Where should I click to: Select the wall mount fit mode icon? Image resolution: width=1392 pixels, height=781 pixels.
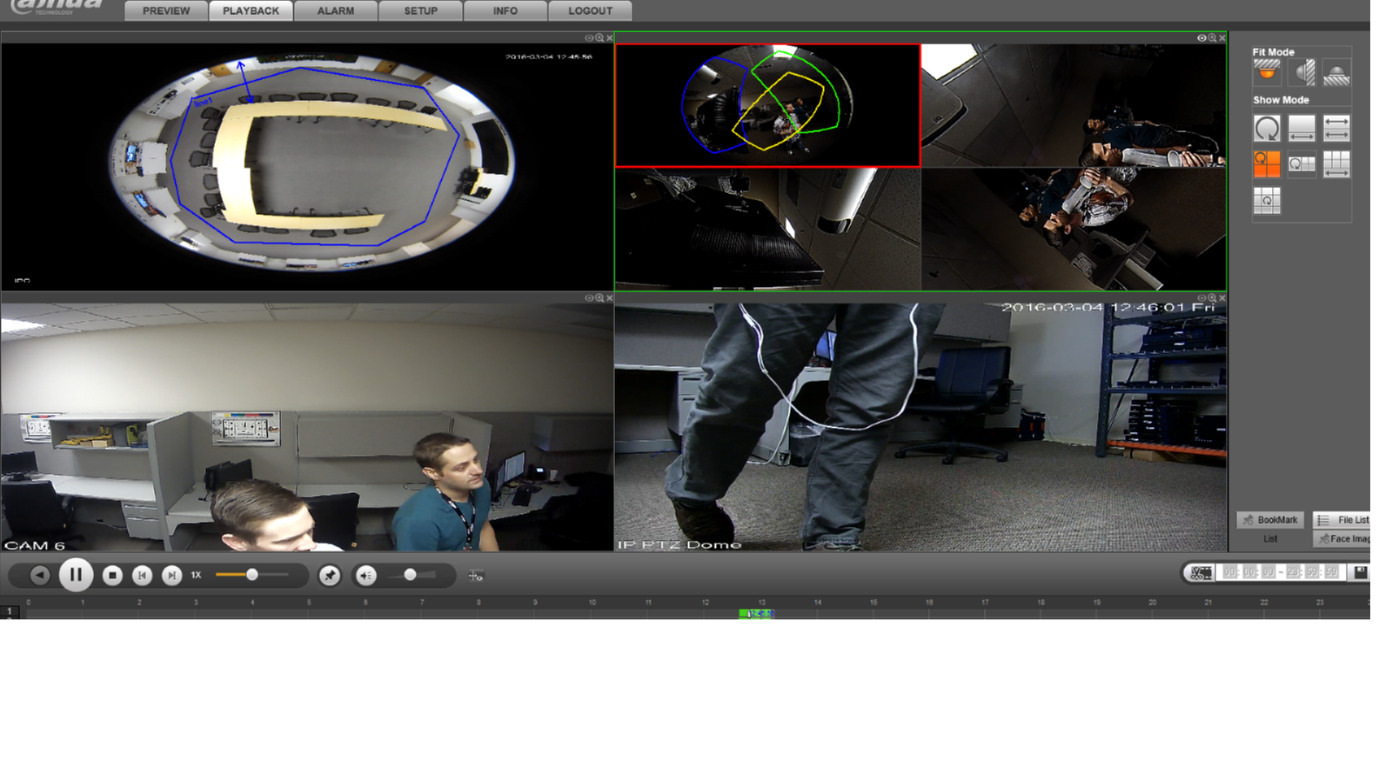(1302, 72)
